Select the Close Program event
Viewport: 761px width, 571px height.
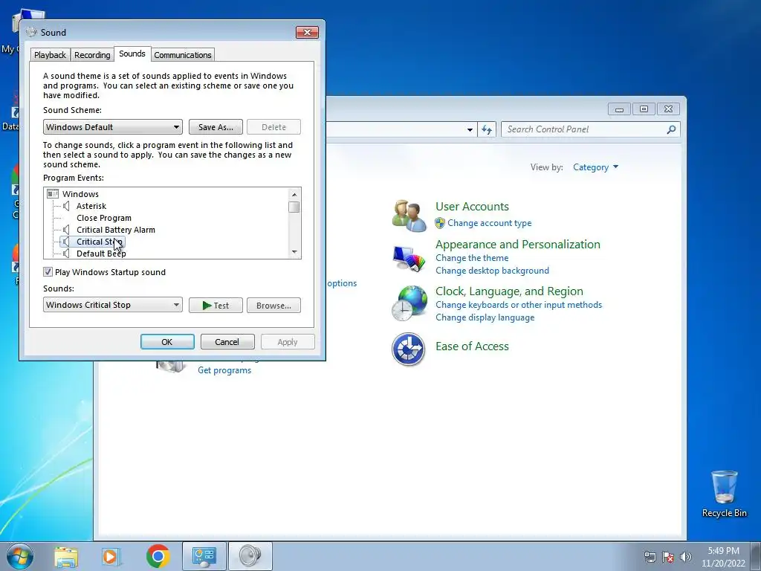pyautogui.click(x=104, y=218)
